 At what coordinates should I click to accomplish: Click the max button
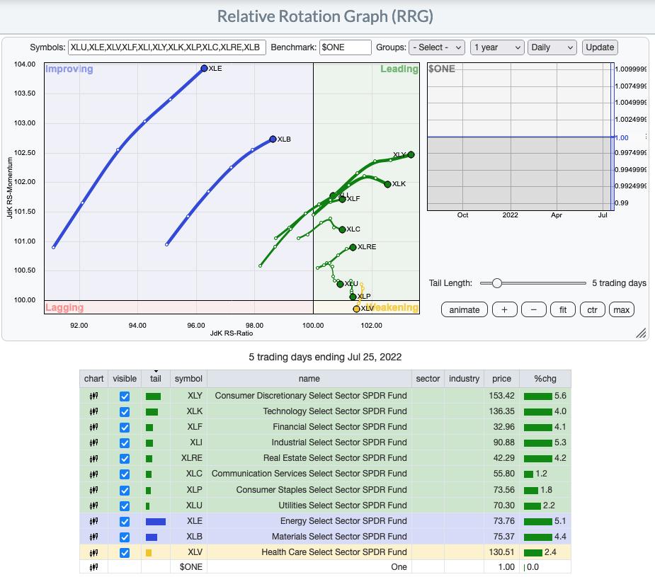(621, 310)
